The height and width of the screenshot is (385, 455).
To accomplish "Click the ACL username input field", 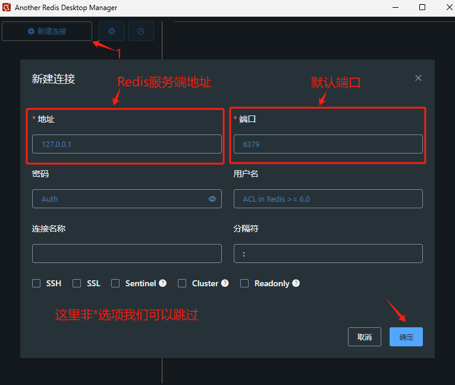I will (x=328, y=199).
